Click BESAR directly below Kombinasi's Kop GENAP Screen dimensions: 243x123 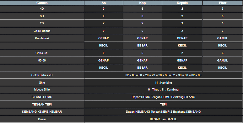coord(143,46)
